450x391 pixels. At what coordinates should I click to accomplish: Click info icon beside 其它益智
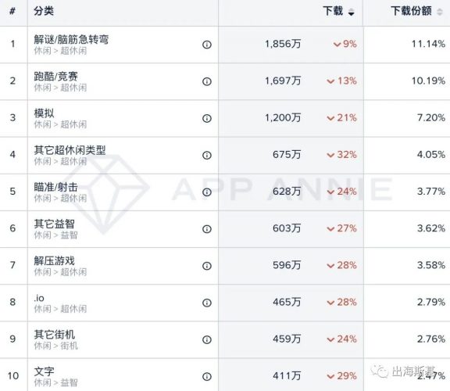207,229
